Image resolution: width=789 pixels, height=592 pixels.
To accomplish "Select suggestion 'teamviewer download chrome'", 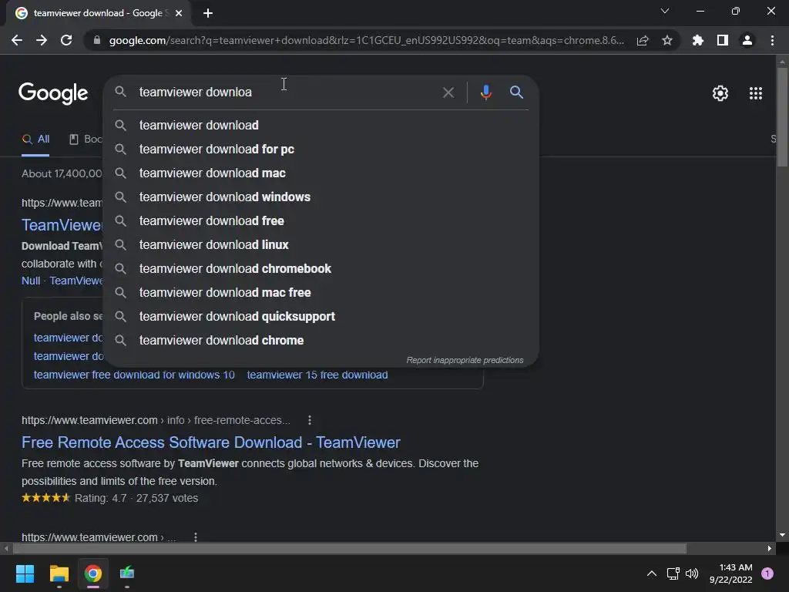I will click(x=321, y=340).
